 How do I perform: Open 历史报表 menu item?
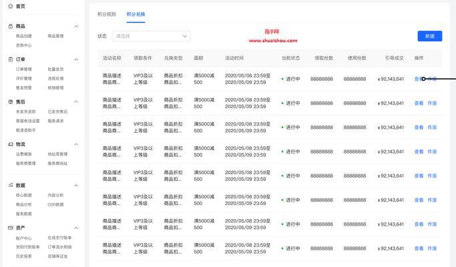click(x=24, y=256)
